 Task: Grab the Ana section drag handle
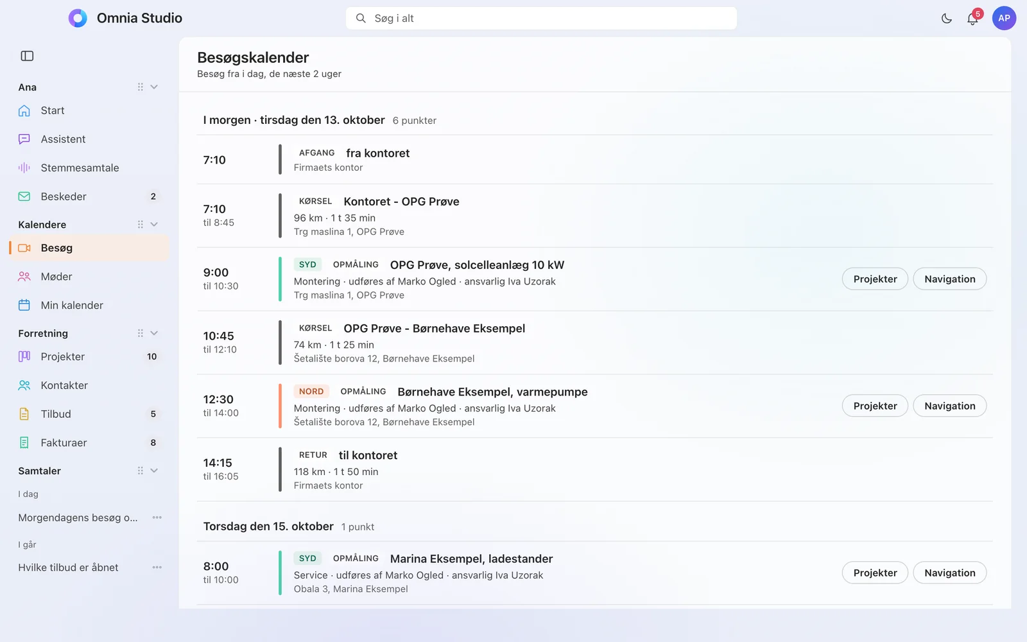140,87
